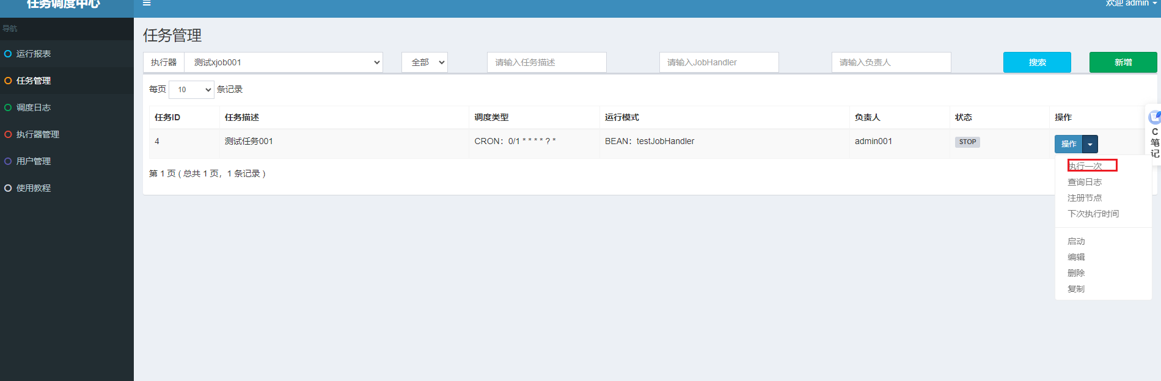Select 启动 in the operation menu
Screen dimensions: 1161x381
pyautogui.click(x=1076, y=241)
